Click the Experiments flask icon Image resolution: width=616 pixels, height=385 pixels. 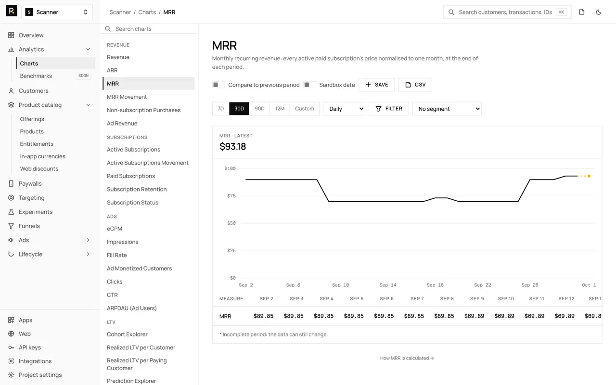[x=11, y=212]
